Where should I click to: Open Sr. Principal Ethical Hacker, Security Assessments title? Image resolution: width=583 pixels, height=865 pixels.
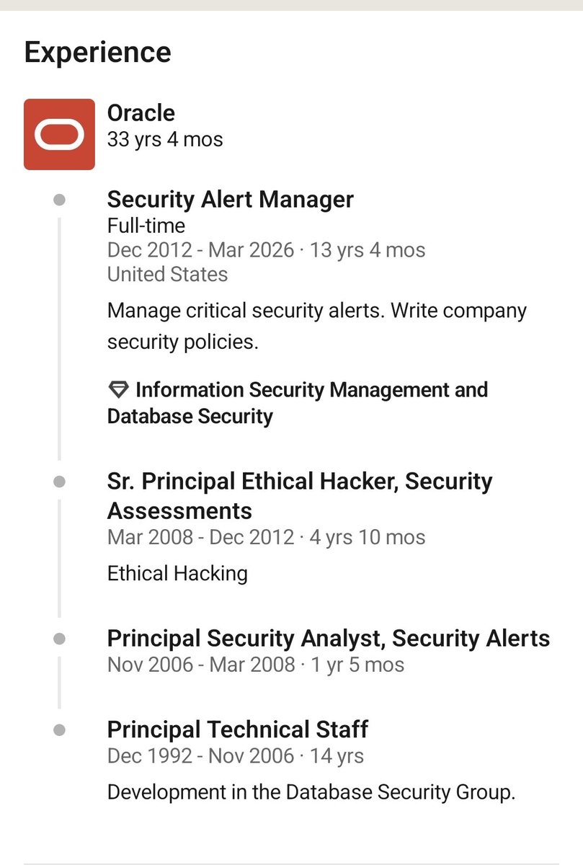300,496
